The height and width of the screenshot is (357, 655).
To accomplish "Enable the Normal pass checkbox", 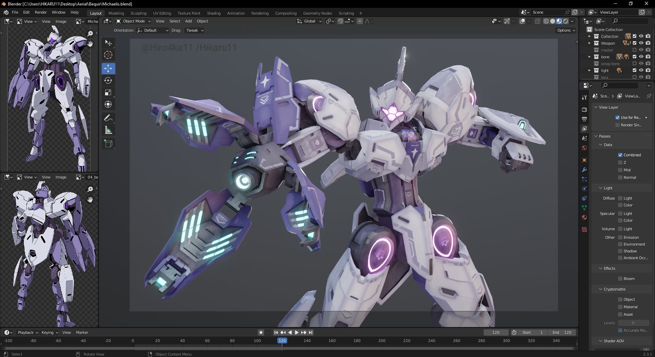I will pyautogui.click(x=620, y=177).
